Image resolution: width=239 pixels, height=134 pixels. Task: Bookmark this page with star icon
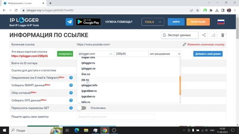[x=198, y=10]
